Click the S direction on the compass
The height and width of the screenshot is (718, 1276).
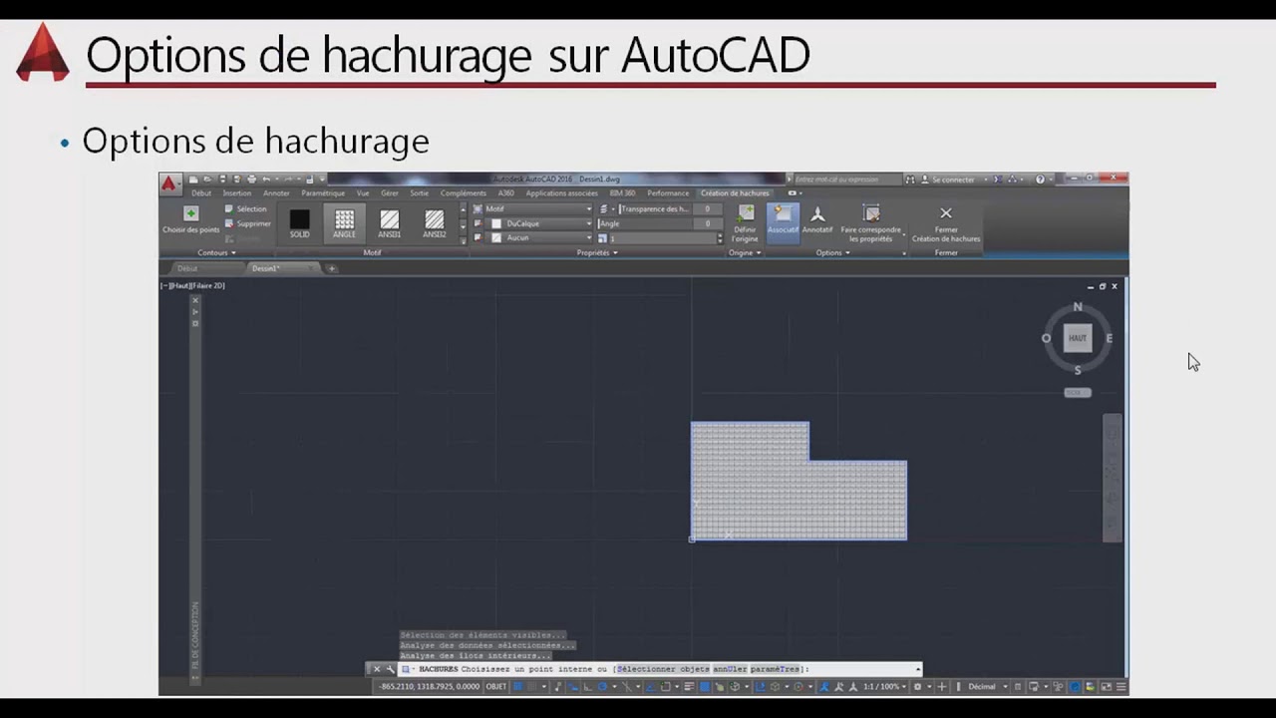click(1078, 370)
